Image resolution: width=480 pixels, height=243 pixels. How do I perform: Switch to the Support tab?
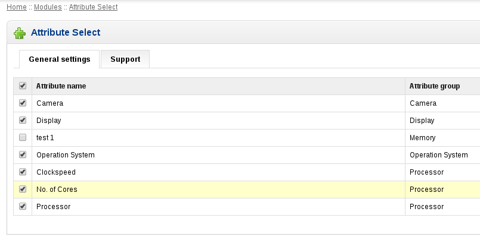pos(125,59)
